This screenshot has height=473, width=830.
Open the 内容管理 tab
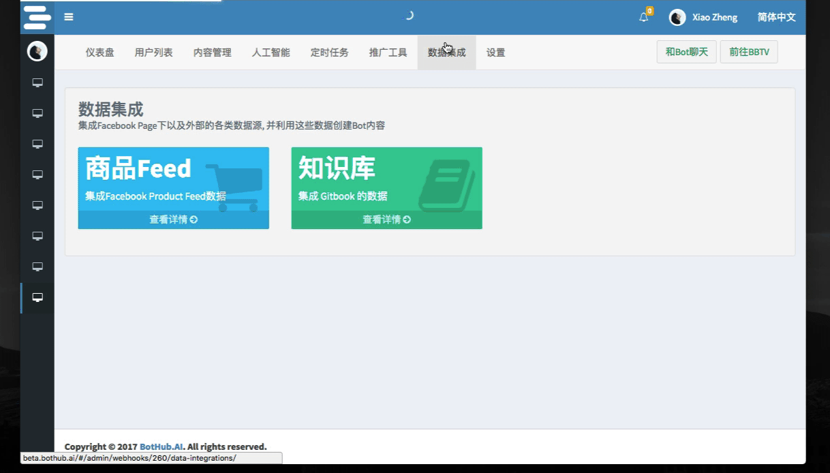[x=212, y=52]
